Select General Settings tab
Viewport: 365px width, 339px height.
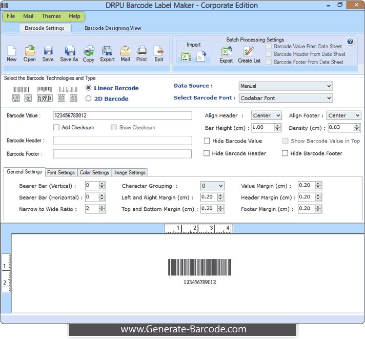pos(24,172)
